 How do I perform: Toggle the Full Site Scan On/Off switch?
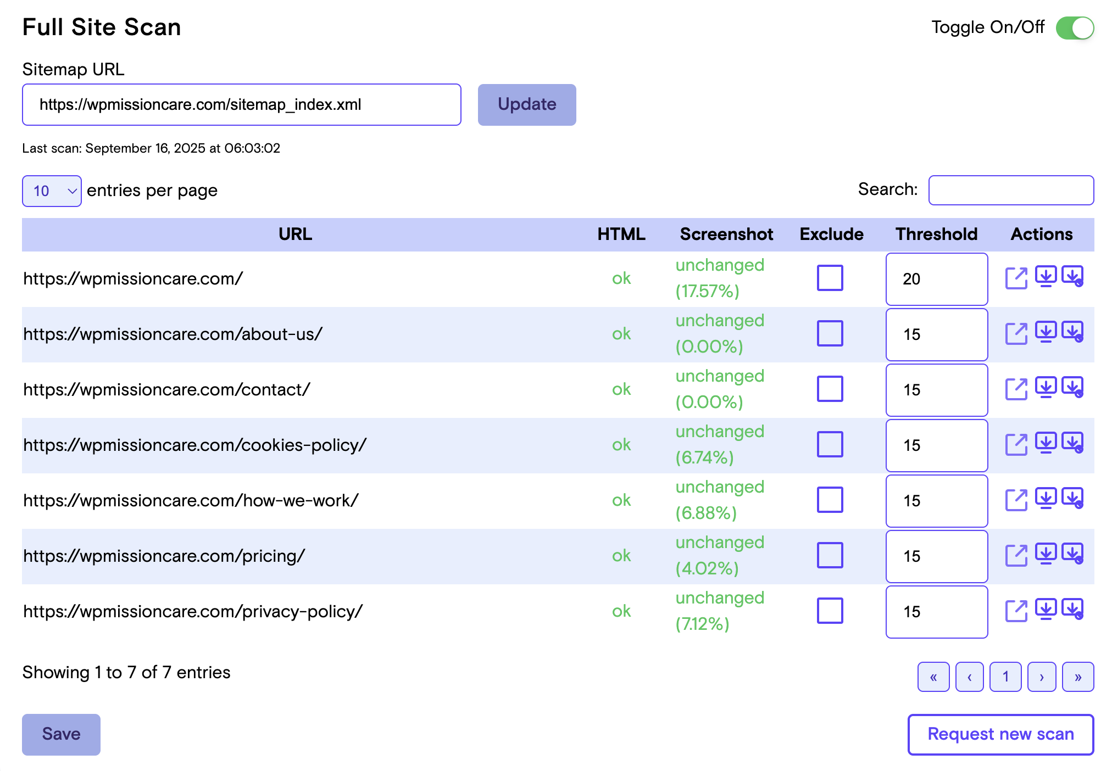[1076, 27]
